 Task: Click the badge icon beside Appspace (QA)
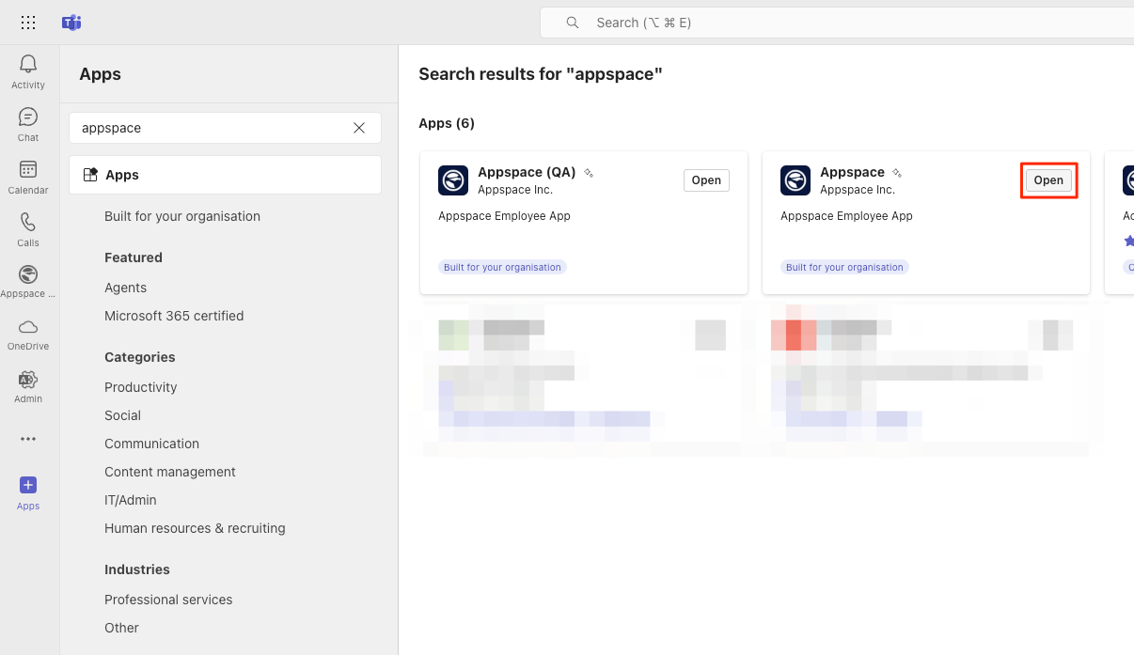tap(589, 173)
